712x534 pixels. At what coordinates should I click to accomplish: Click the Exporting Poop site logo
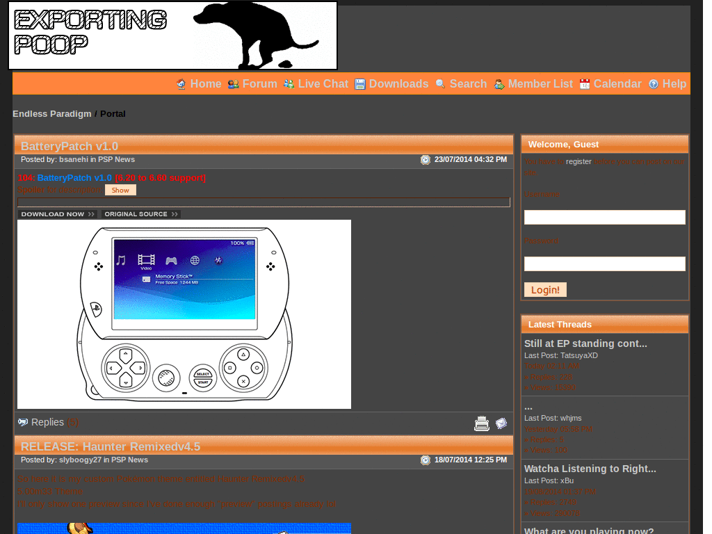click(x=172, y=35)
